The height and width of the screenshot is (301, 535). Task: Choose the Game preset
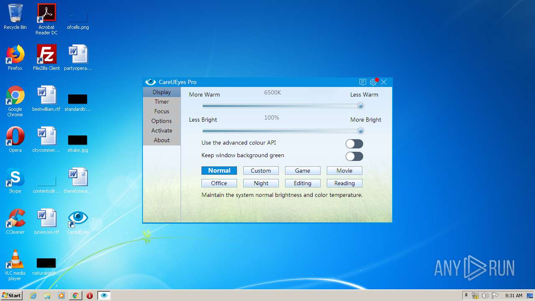point(303,171)
